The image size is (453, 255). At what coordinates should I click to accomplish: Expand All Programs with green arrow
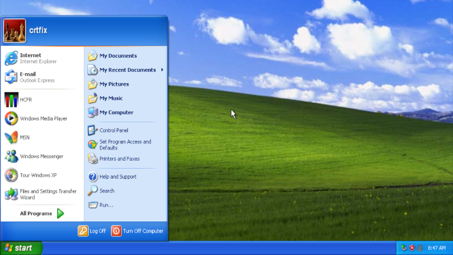tap(60, 213)
